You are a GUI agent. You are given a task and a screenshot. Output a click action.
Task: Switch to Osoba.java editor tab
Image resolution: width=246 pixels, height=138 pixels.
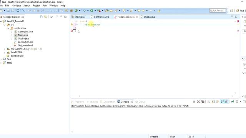(x=148, y=17)
